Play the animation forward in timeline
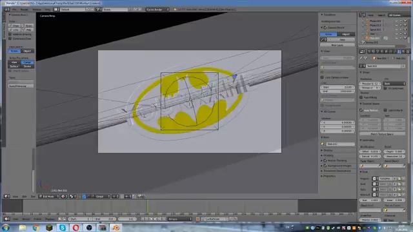 tap(156, 219)
